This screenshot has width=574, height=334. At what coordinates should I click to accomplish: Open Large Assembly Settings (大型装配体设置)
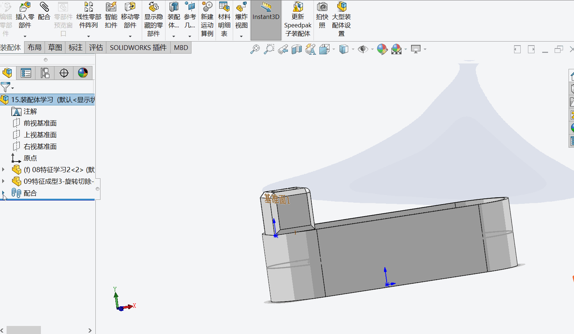341,19
